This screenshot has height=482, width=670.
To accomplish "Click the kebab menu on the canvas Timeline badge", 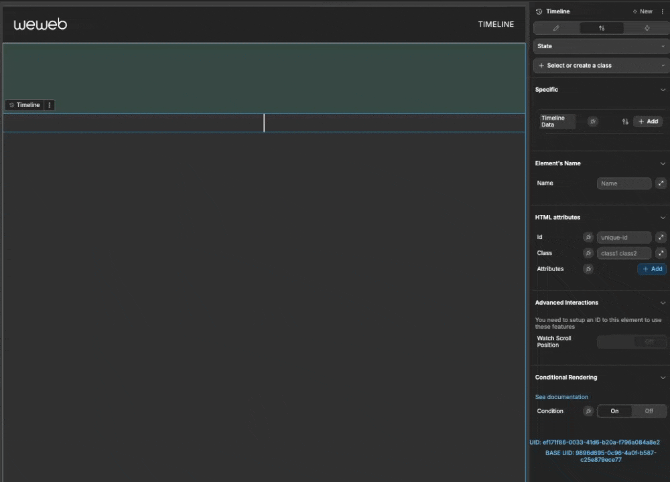I will point(49,104).
